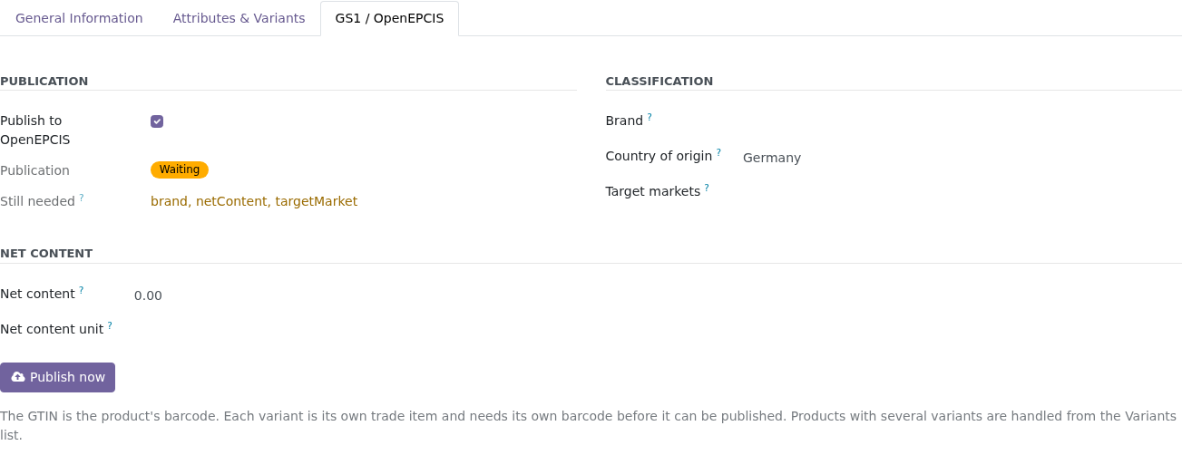Click the Waiting publication status badge

(x=180, y=169)
